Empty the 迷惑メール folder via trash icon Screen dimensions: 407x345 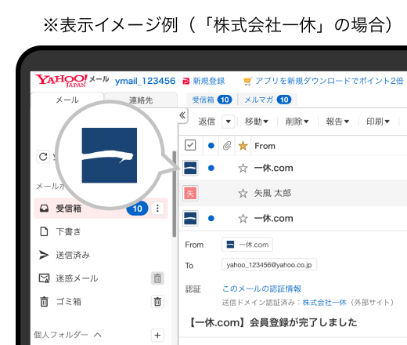coord(157,278)
